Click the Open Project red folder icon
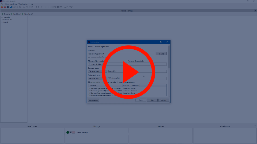257x144 pixels. click(x=5, y=7)
